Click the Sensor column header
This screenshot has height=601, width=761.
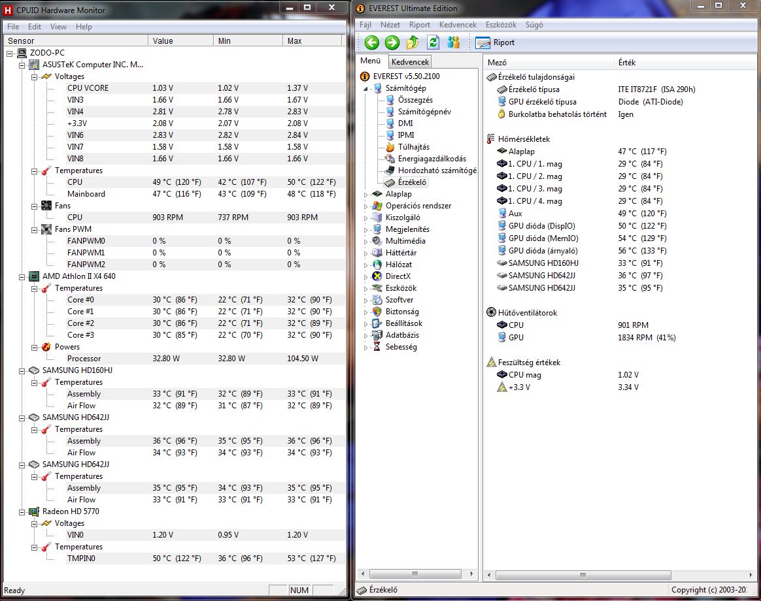76,41
